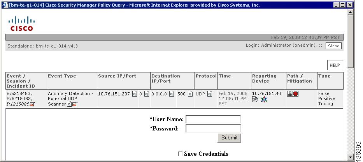
Task: Click red mitigation icon in Path/Mitigation
Action: [x=296, y=93]
